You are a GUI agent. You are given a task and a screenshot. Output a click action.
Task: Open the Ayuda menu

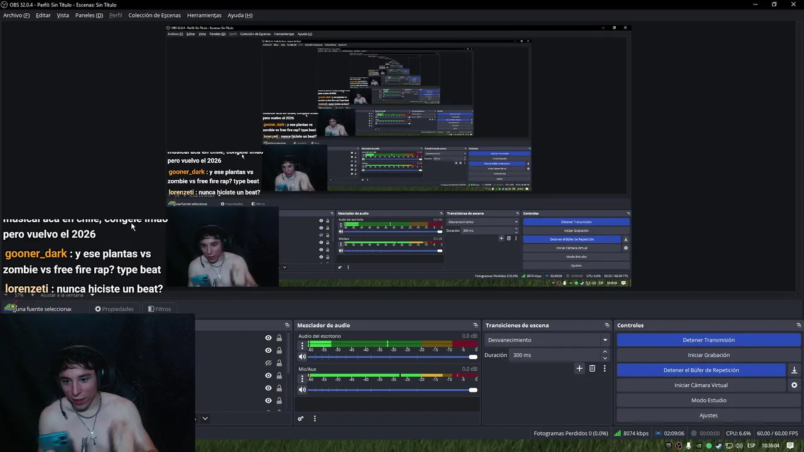point(240,15)
